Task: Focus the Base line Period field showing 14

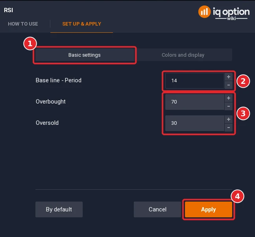Action: 195,81
